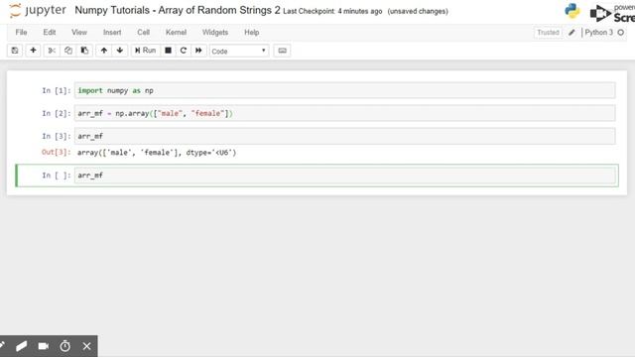Screen dimensions: 635x357
Task: Click the (unsaved changes) status text
Action: [418, 11]
